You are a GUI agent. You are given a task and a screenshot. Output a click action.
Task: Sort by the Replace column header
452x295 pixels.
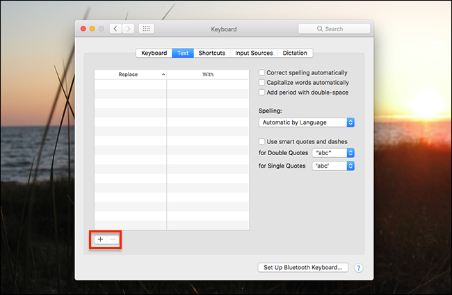(x=130, y=74)
